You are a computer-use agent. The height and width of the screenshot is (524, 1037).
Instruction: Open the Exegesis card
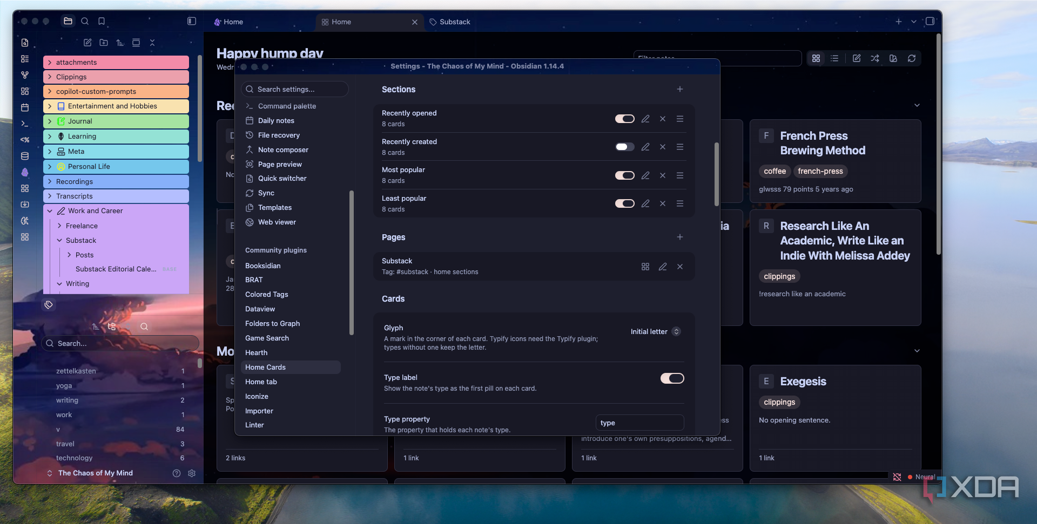(835, 418)
